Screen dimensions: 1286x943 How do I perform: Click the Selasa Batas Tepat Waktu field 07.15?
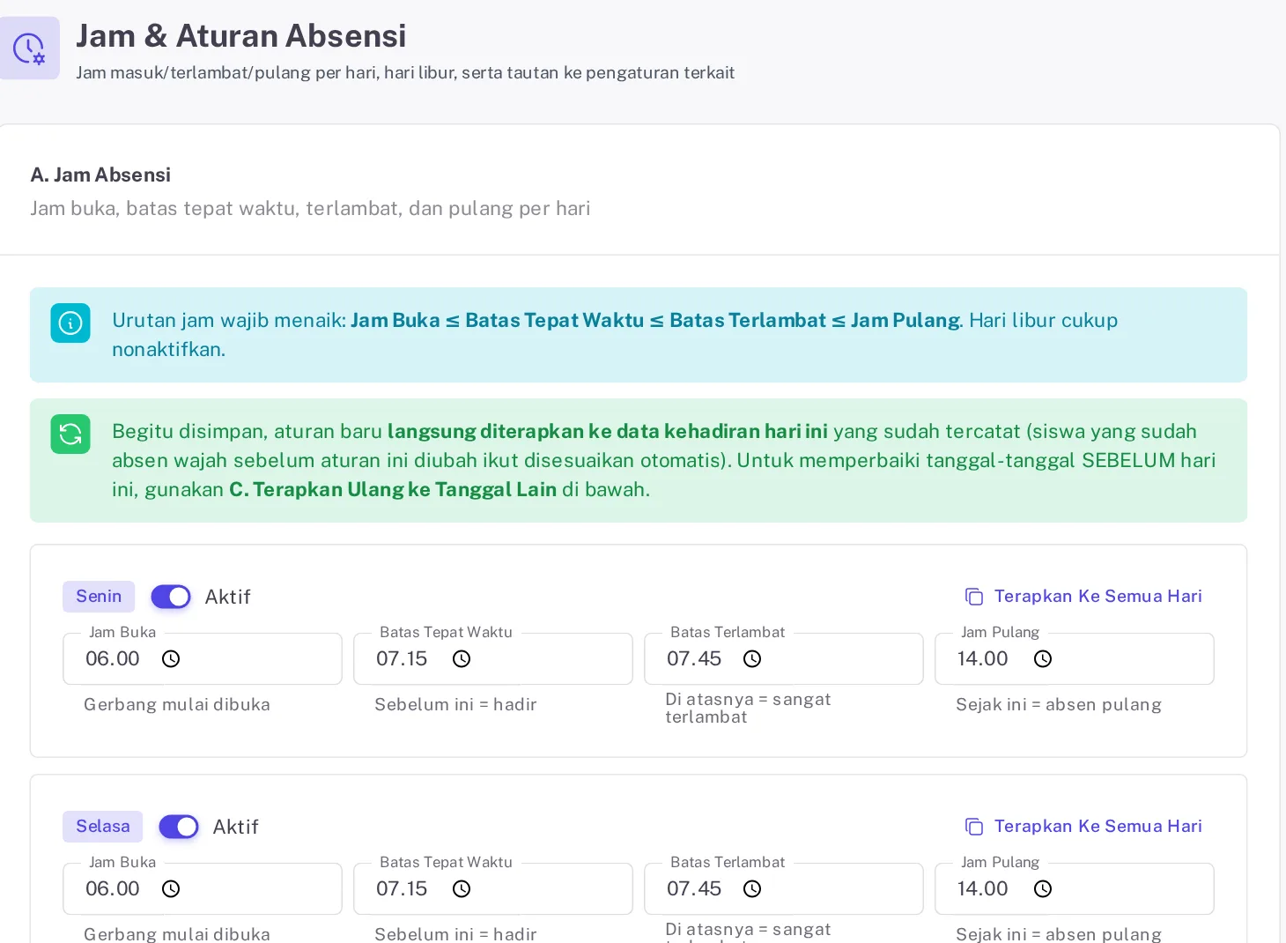493,888
